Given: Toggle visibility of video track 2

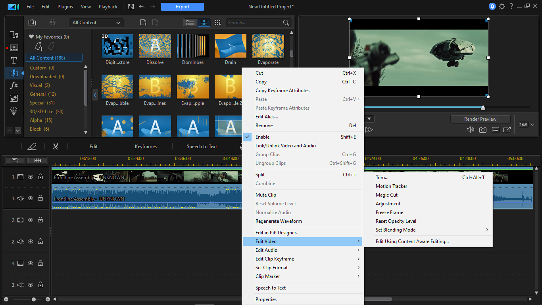Looking at the screenshot, I should coord(31,220).
